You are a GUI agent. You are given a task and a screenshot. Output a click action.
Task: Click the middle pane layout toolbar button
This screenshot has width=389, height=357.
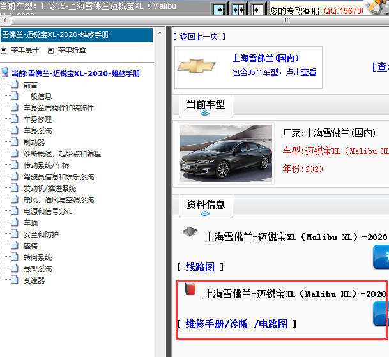[x=238, y=10]
